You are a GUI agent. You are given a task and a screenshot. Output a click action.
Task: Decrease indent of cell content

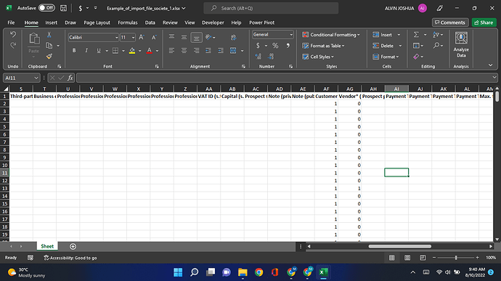click(208, 51)
